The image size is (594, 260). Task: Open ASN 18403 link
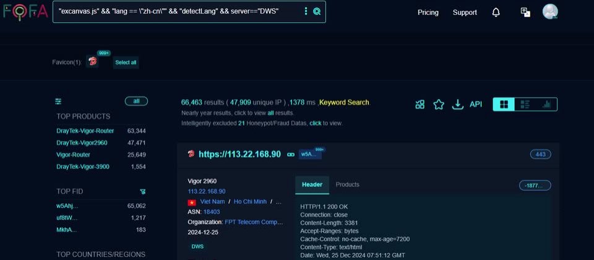point(212,212)
